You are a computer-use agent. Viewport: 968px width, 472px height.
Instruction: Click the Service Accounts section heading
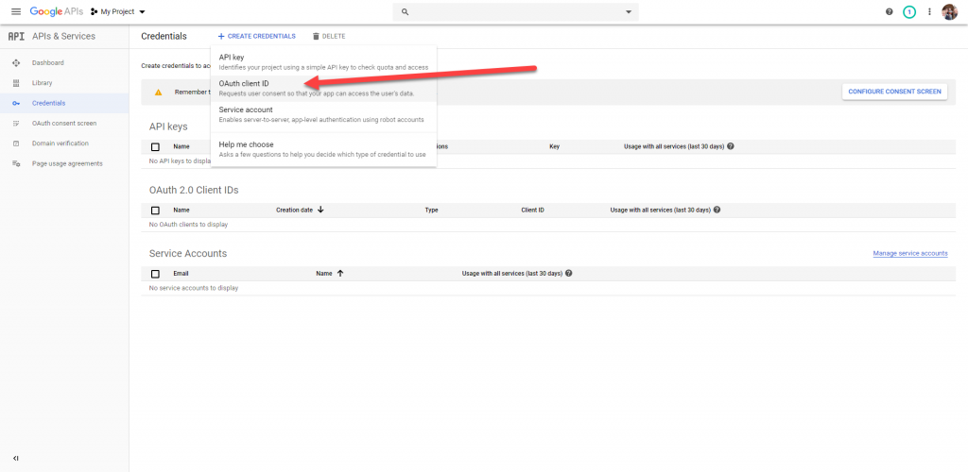pyautogui.click(x=188, y=253)
